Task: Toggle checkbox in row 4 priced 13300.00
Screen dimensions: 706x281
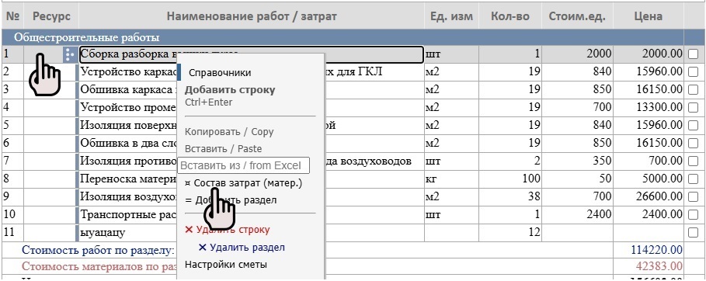Action: pos(693,108)
